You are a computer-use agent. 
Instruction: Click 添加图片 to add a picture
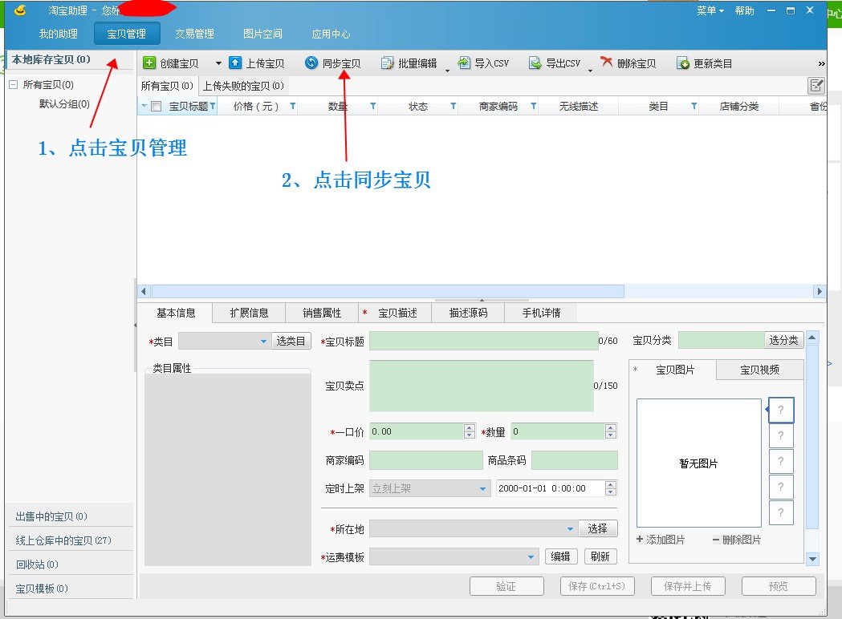coord(661,540)
